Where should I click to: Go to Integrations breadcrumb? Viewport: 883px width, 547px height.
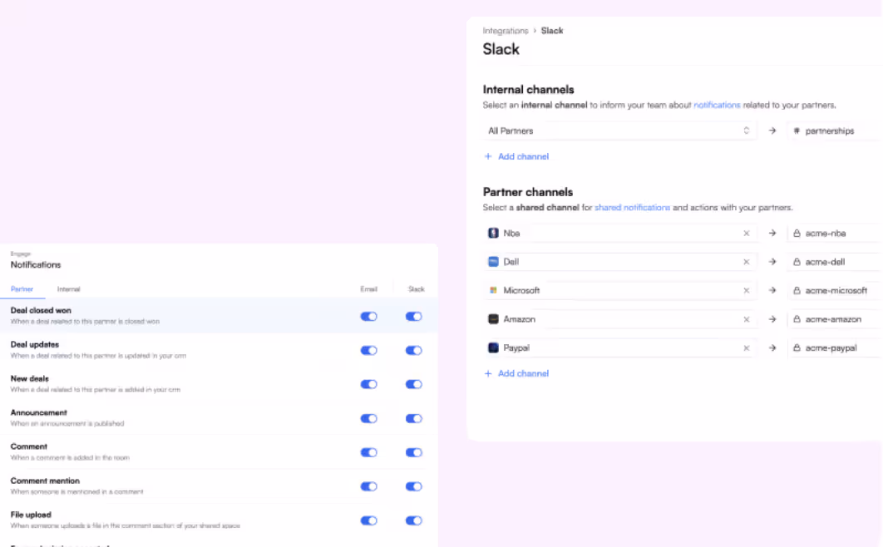(x=506, y=31)
